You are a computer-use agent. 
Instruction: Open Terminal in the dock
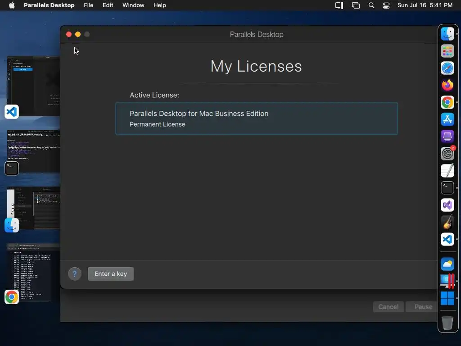click(447, 188)
